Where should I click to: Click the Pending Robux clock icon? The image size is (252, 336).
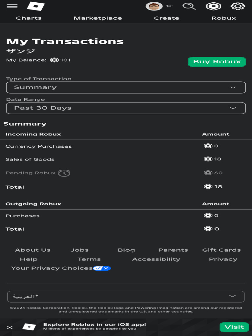pos(64,173)
